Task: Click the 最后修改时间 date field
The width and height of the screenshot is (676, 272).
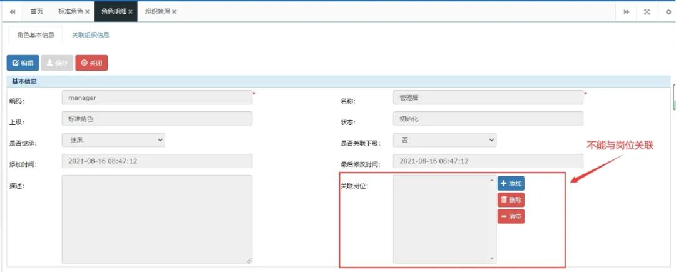Action: point(488,161)
